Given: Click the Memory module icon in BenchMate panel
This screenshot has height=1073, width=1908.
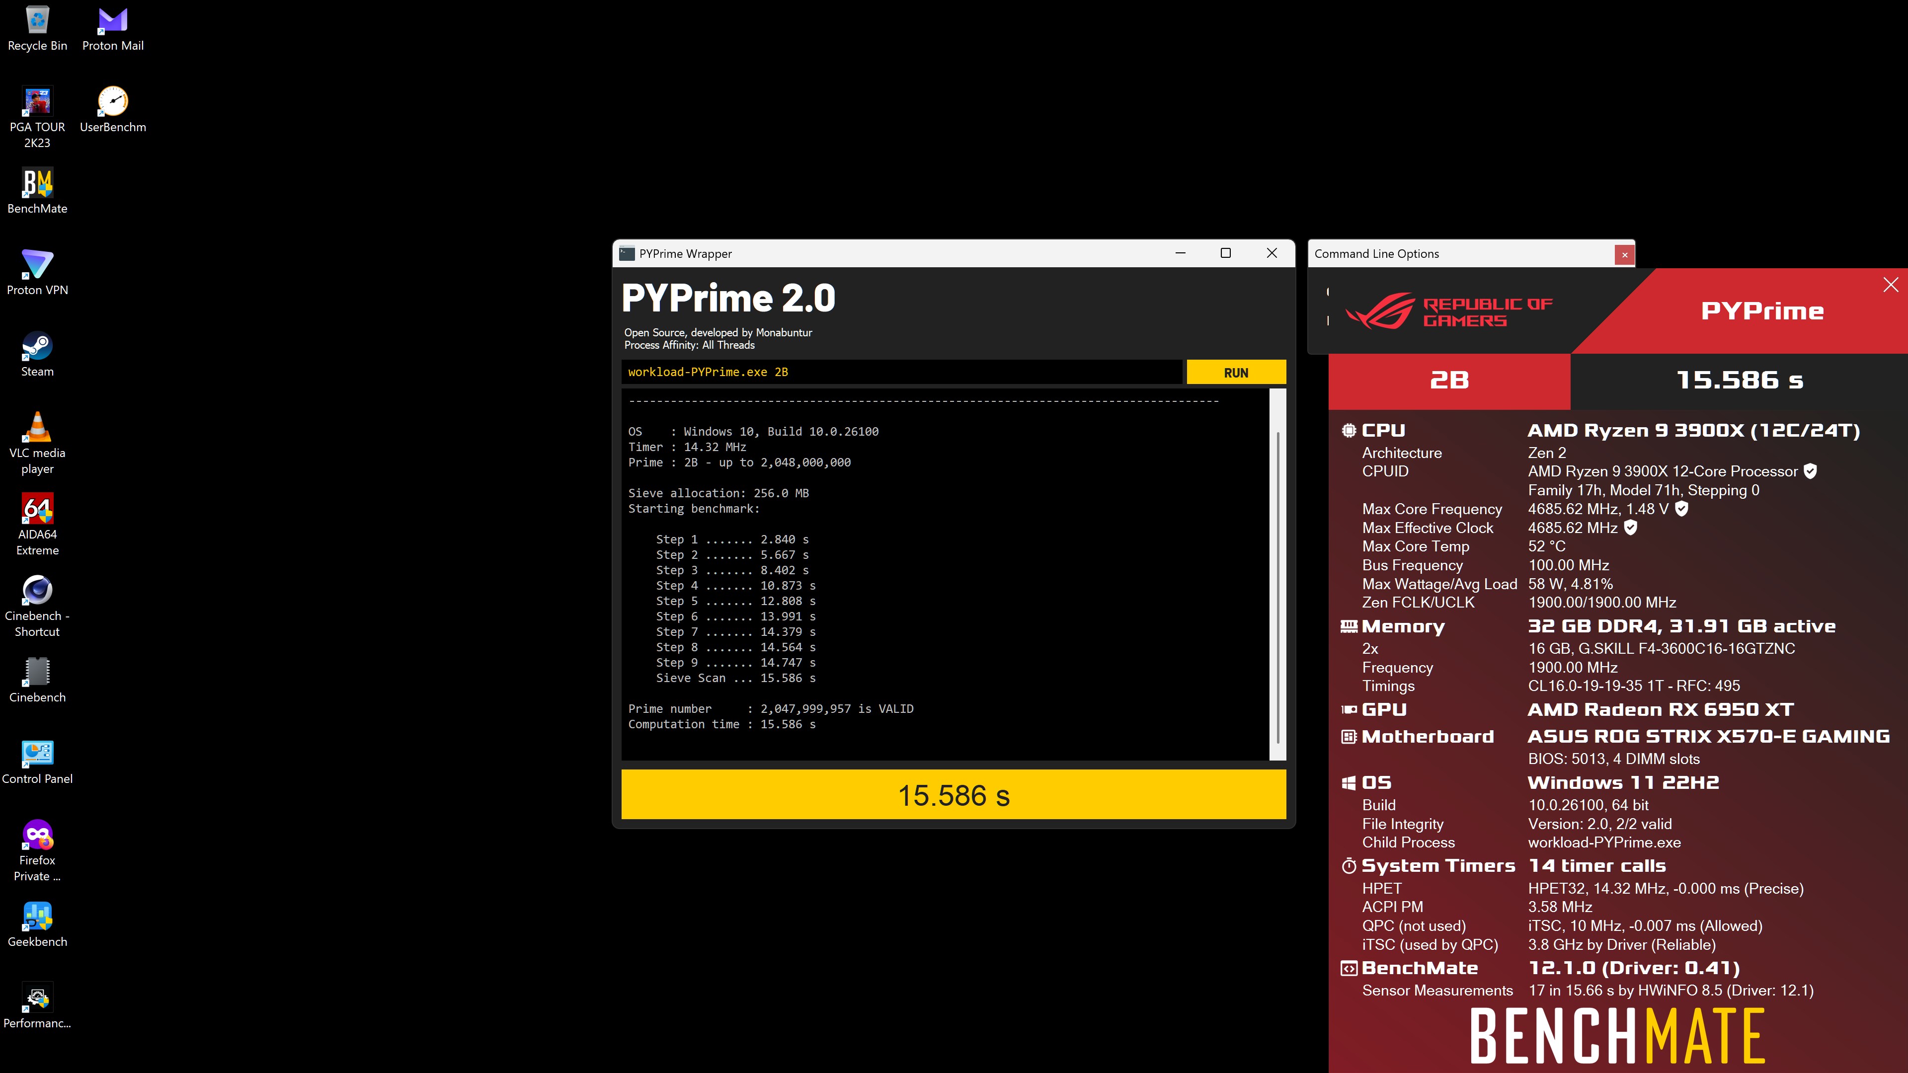Looking at the screenshot, I should pyautogui.click(x=1349, y=626).
